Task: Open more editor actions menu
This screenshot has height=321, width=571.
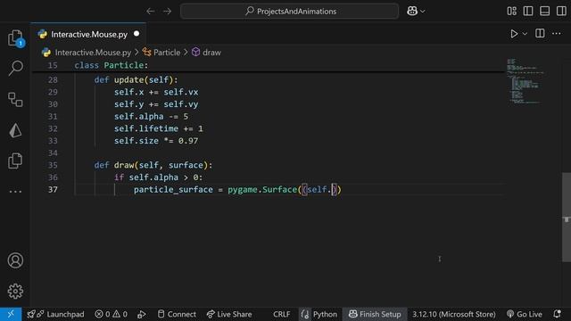Action: point(557,34)
